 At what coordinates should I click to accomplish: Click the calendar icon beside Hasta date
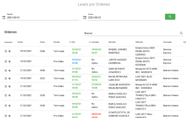(85, 17)
